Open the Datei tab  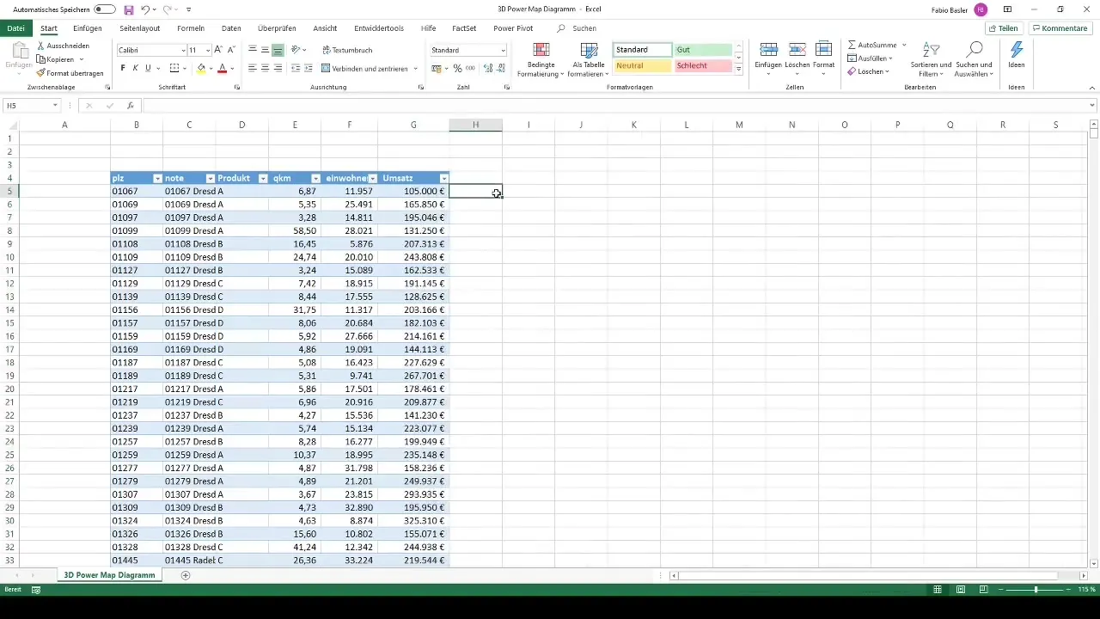pyautogui.click(x=15, y=28)
